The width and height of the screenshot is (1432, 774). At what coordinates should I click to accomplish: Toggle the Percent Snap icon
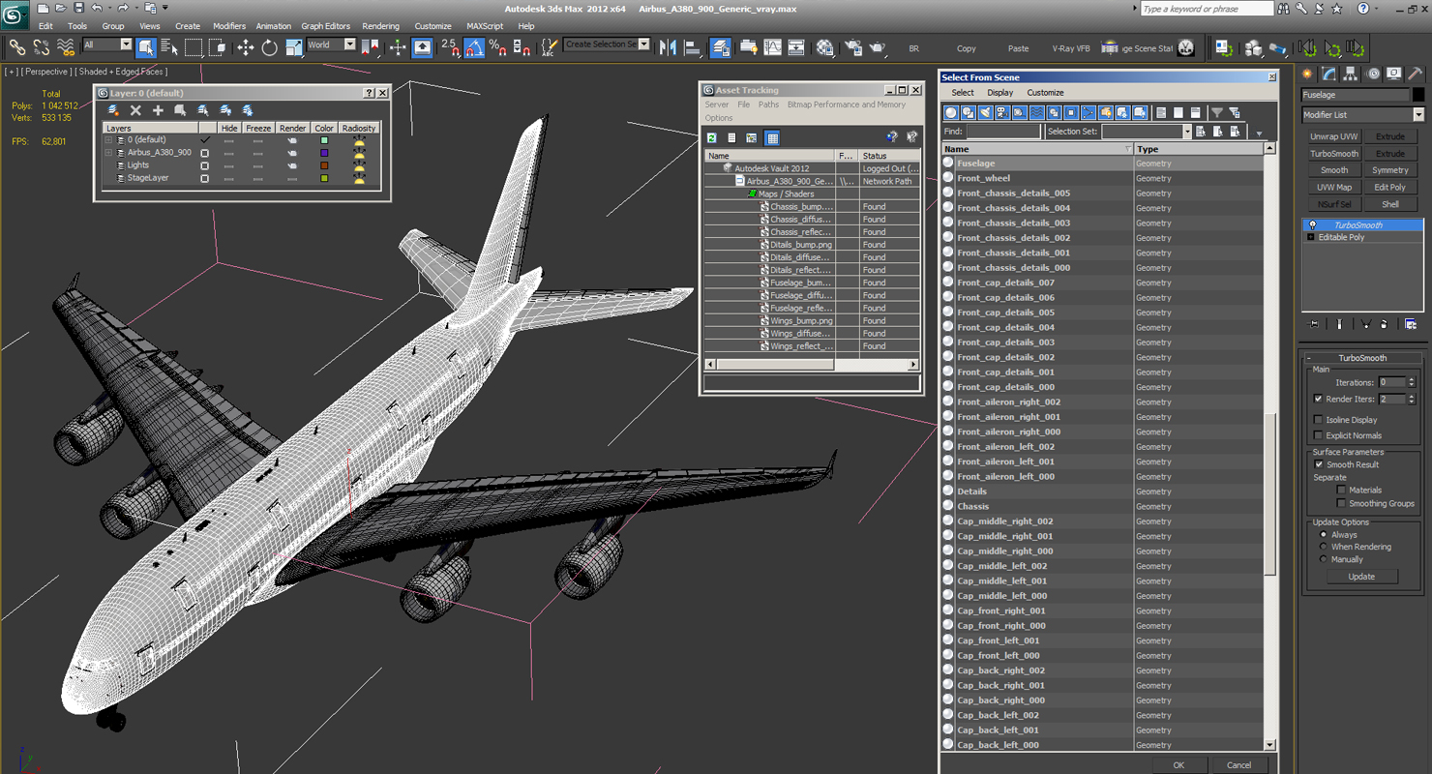497,46
